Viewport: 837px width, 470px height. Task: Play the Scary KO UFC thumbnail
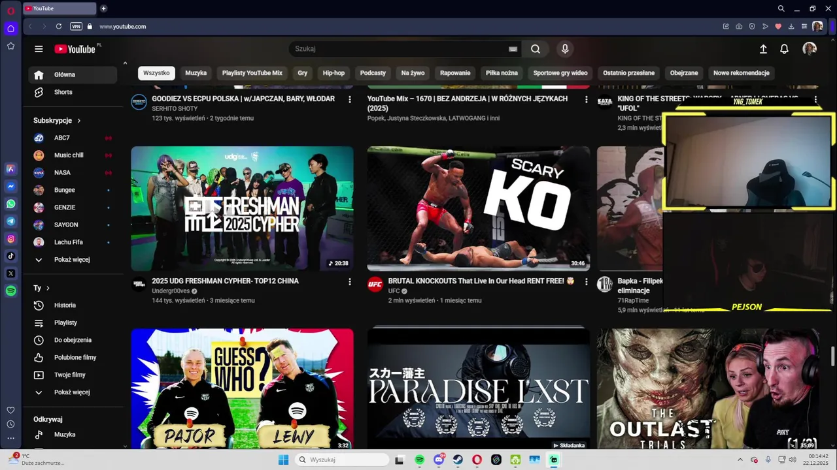tap(479, 208)
